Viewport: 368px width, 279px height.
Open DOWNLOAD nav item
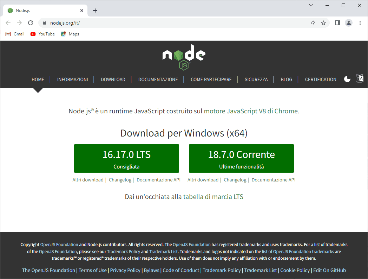113,80
